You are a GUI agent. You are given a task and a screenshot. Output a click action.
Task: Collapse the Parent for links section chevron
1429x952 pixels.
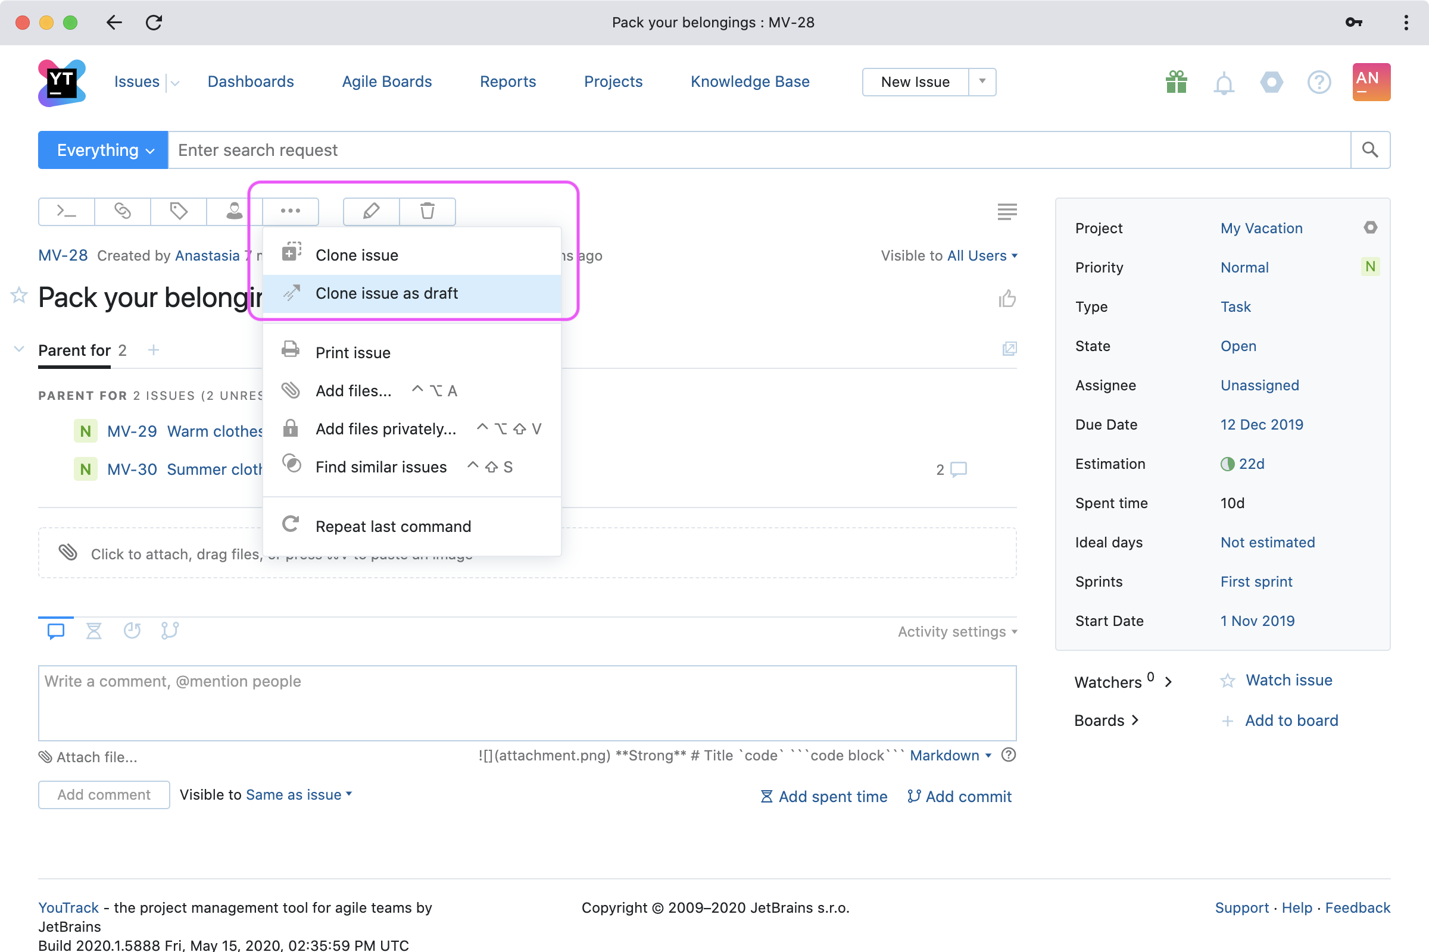coord(19,350)
